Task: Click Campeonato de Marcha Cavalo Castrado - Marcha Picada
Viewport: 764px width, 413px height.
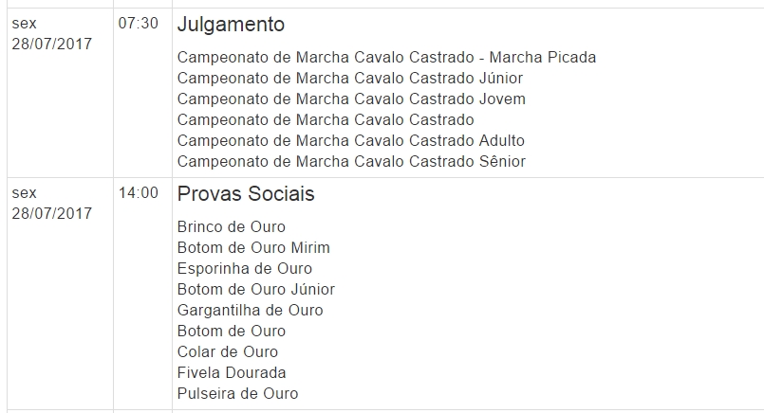Action: (386, 58)
